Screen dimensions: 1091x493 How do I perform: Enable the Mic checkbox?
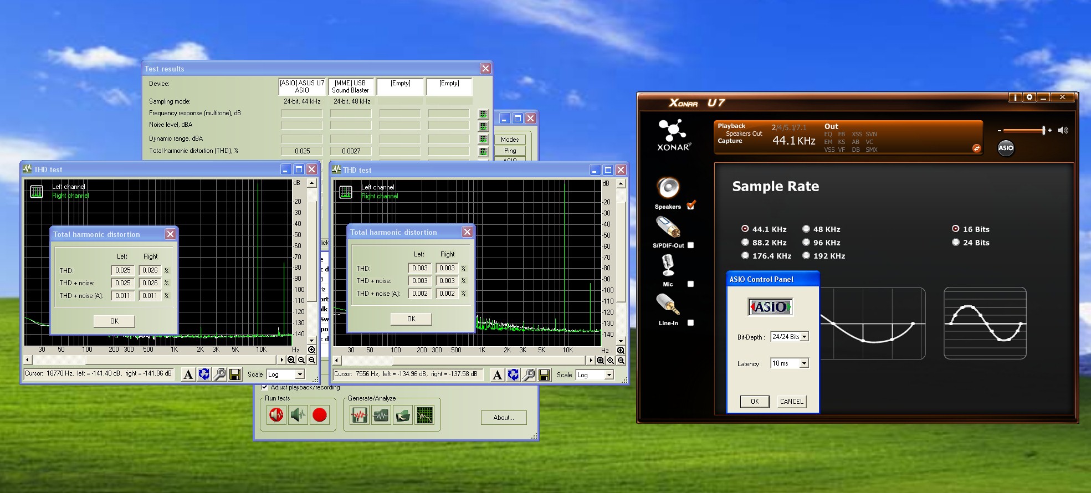(690, 284)
